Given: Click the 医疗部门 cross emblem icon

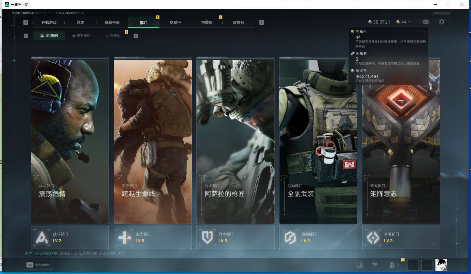Looking at the screenshot, I should pos(125,238).
